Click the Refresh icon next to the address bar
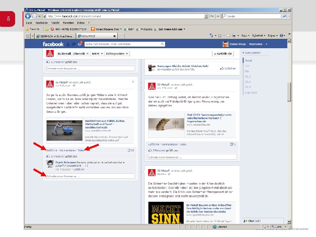The width and height of the screenshot is (316, 237). [212, 16]
